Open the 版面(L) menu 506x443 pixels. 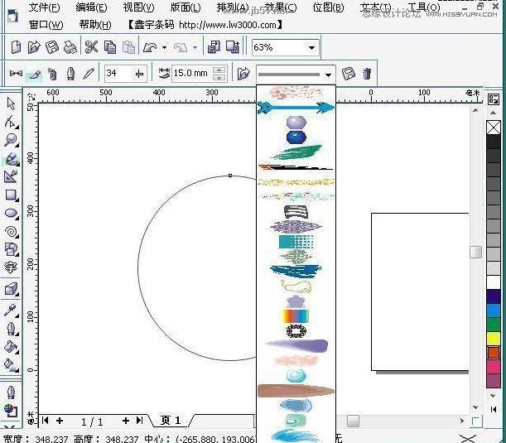point(186,7)
